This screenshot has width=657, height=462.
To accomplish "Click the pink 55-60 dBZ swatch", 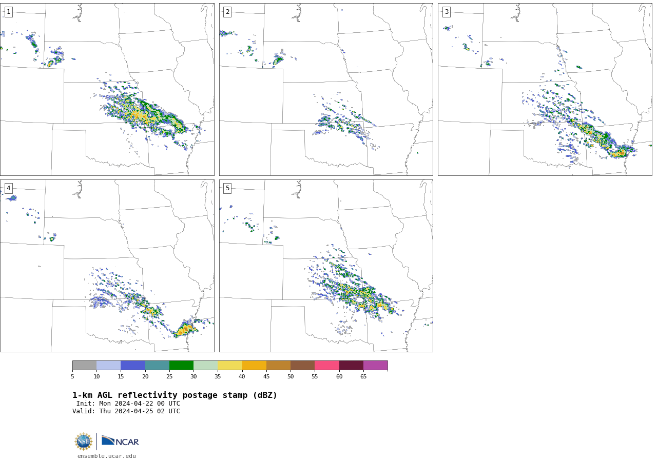I will click(327, 365).
